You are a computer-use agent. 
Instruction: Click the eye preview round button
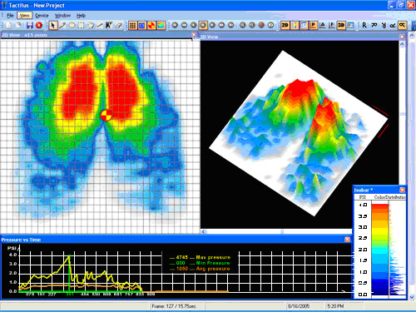[x=270, y=25]
